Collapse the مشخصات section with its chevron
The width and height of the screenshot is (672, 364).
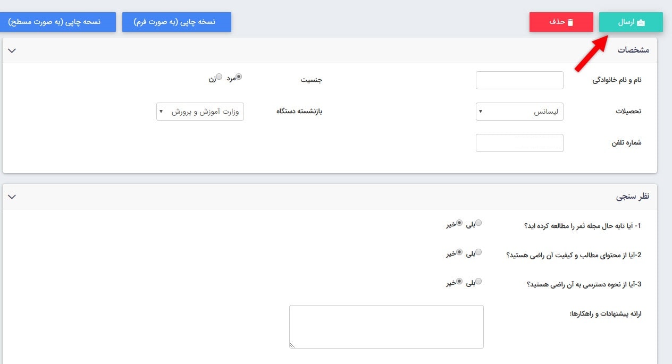(12, 49)
